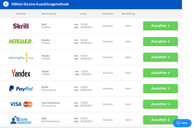Select the 'Yandex E-Wallet' description text

coord(46,73)
